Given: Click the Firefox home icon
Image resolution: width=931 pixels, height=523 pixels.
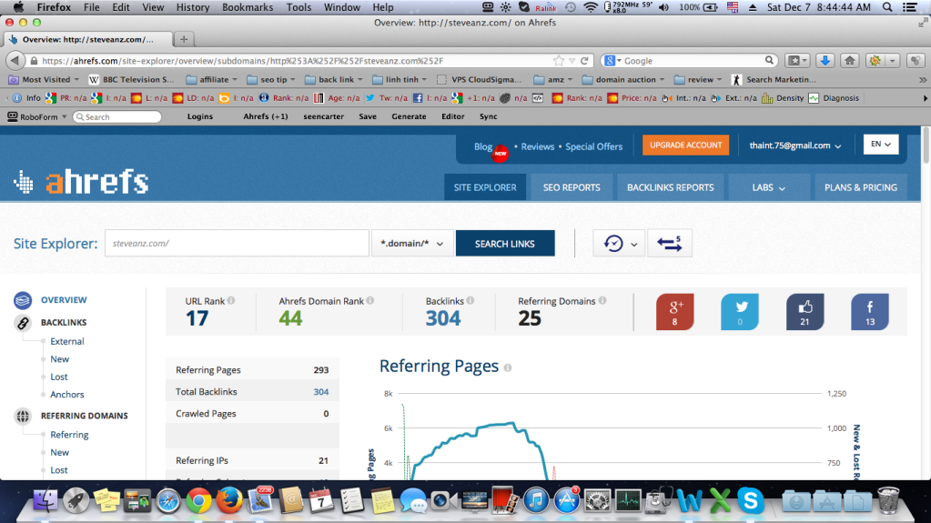Looking at the screenshot, I should (x=850, y=61).
